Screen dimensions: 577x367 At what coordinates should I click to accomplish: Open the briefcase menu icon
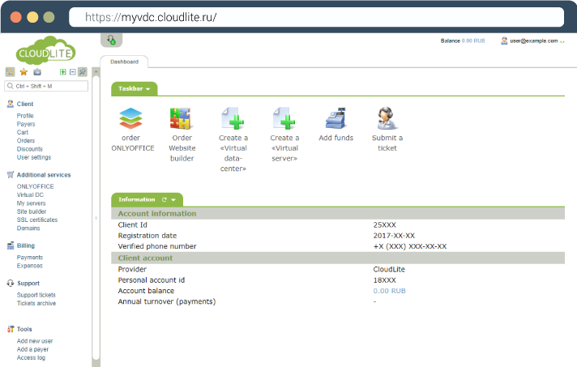coord(37,72)
